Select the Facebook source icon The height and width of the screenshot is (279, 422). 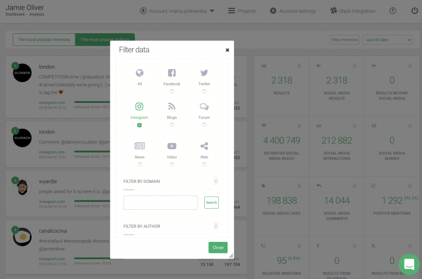(172, 73)
